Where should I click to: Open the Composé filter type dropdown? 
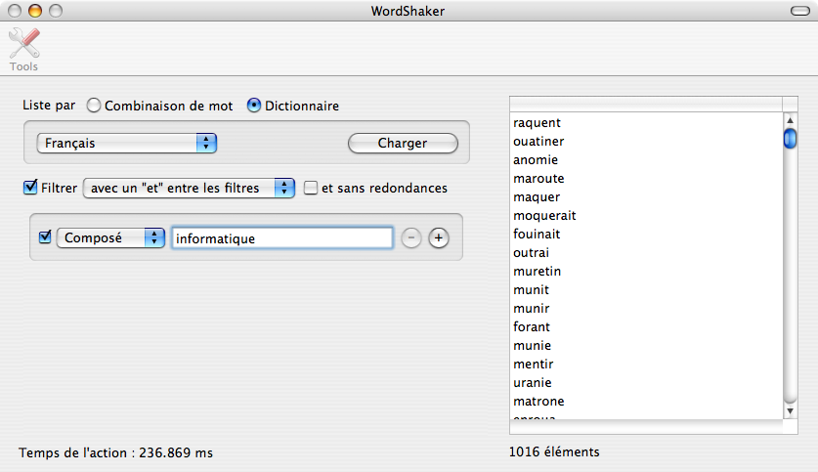(110, 237)
